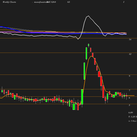Click the topmost small green candle at the price peak
Viewport: 137px width, 137px height.
coord(89,45)
